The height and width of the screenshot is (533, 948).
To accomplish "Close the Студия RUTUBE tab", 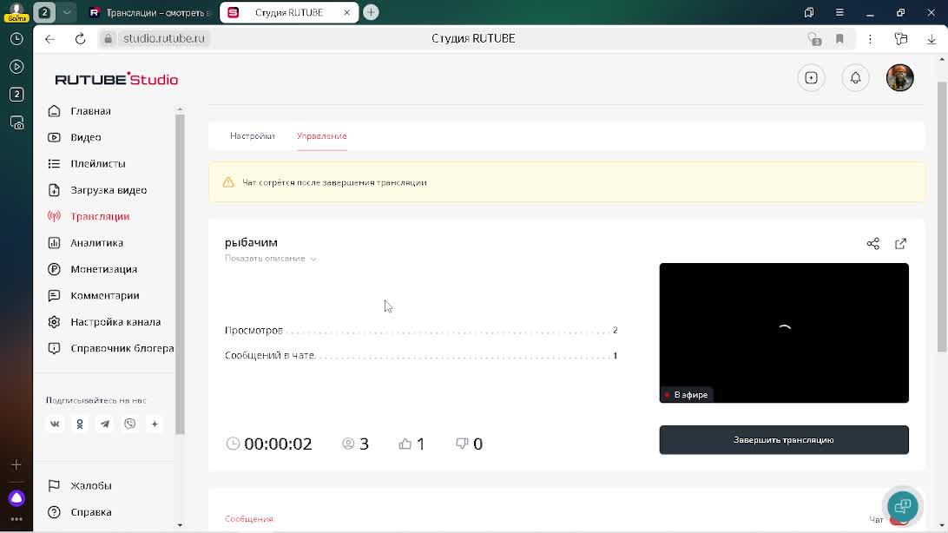I will [347, 13].
